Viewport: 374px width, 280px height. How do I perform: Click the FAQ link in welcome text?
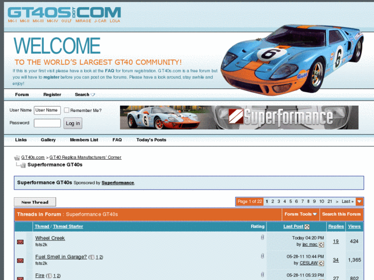110,71
